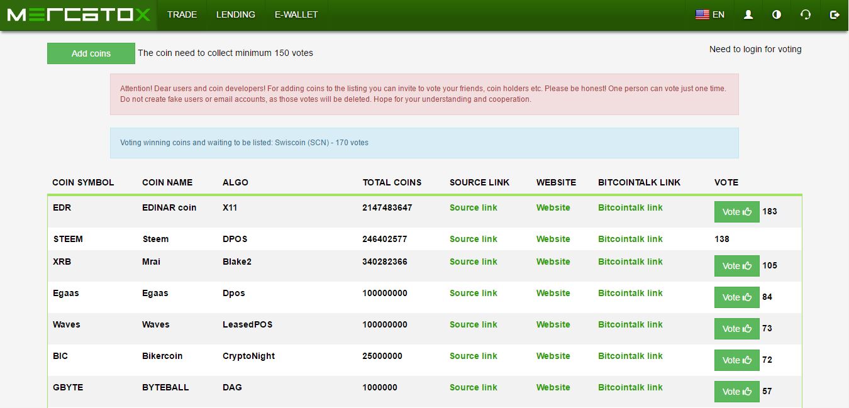The image size is (849, 408).
Task: Select total coins value 25000000
Action: pos(382,356)
